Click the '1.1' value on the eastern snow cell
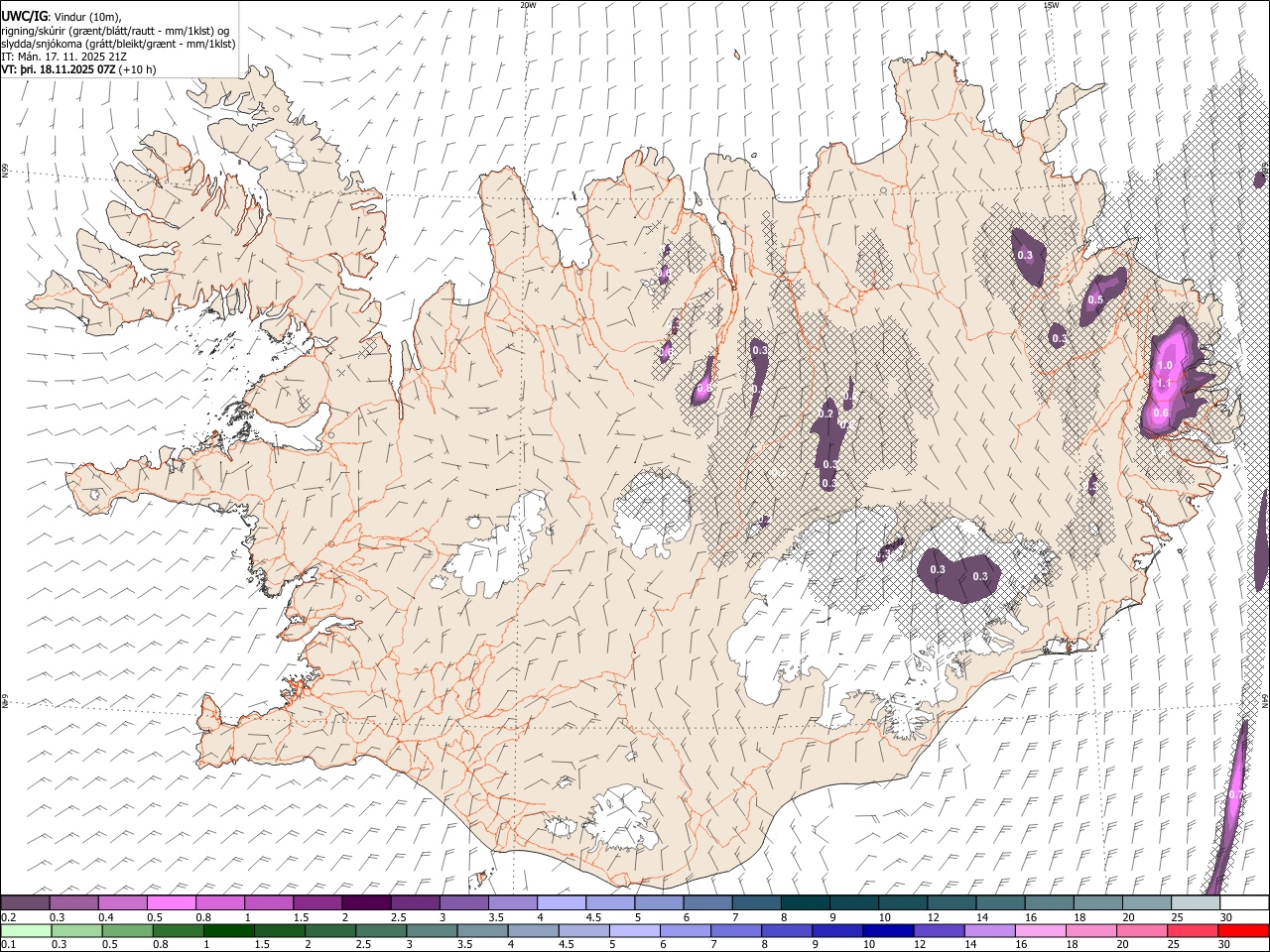The image size is (1270, 952). pos(1165,383)
